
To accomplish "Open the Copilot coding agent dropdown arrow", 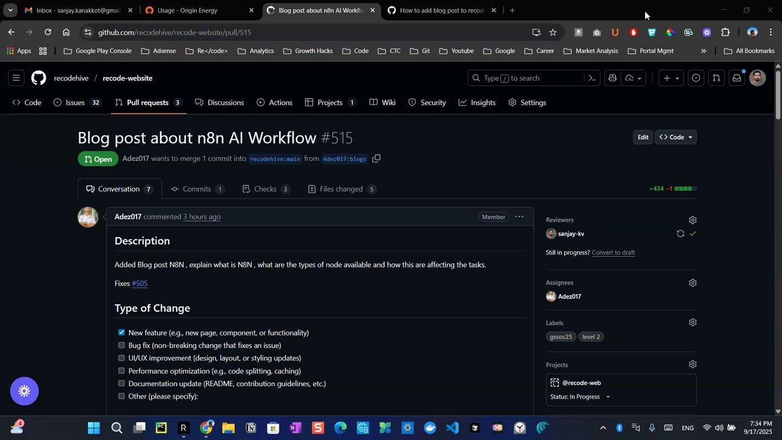I will (634, 78).
